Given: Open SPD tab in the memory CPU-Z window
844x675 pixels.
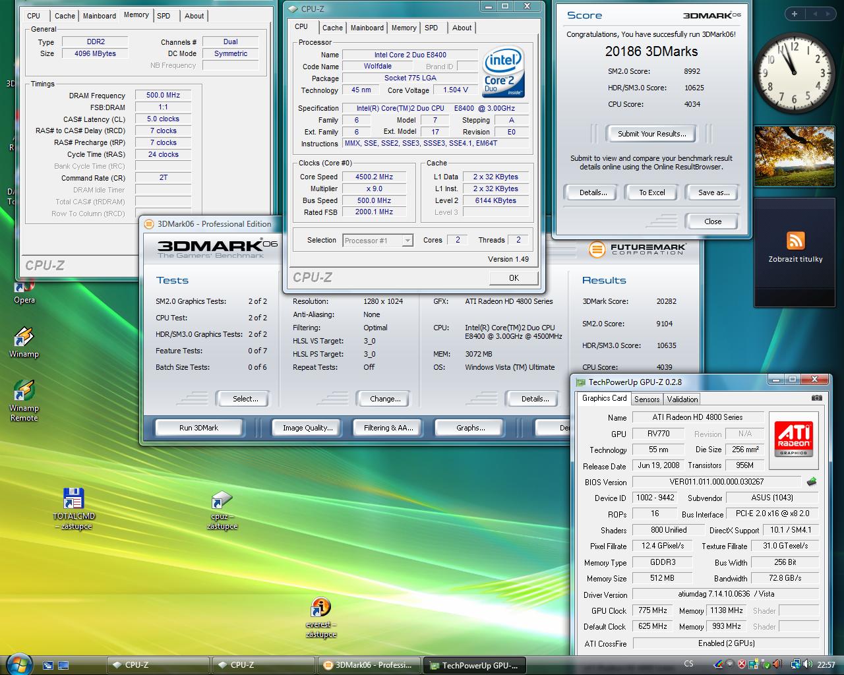Looking at the screenshot, I should tap(164, 16).
